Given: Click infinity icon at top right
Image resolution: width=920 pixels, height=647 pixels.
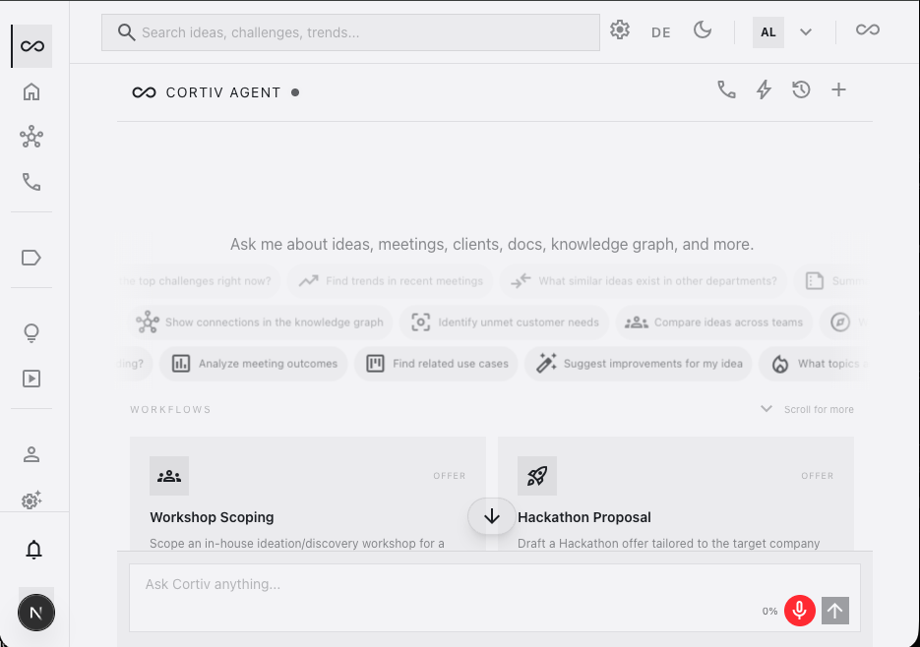Looking at the screenshot, I should (x=868, y=29).
